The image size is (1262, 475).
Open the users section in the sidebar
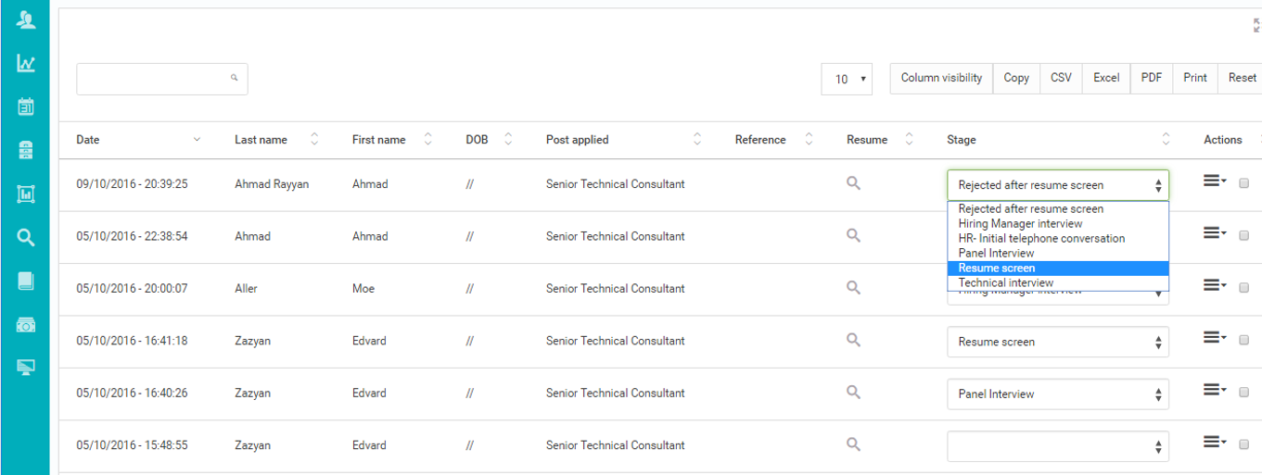26,20
